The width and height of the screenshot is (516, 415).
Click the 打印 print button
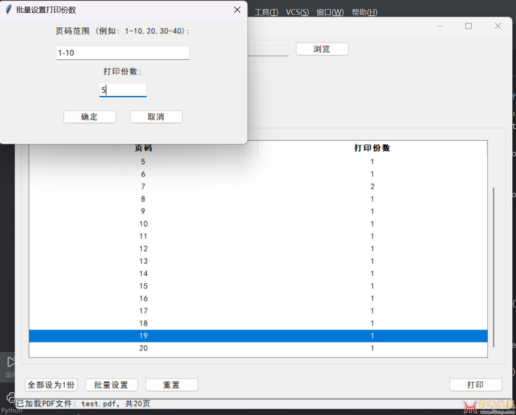click(475, 385)
